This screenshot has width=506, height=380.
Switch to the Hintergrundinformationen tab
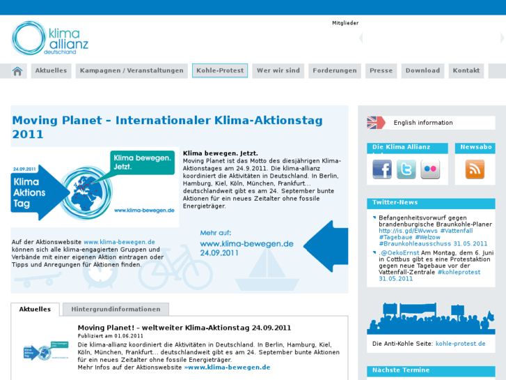[116, 310]
